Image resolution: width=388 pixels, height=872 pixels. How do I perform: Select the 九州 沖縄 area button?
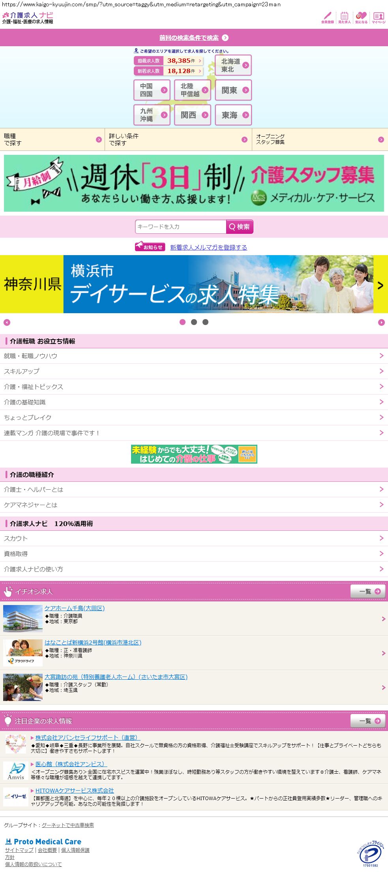tap(152, 115)
